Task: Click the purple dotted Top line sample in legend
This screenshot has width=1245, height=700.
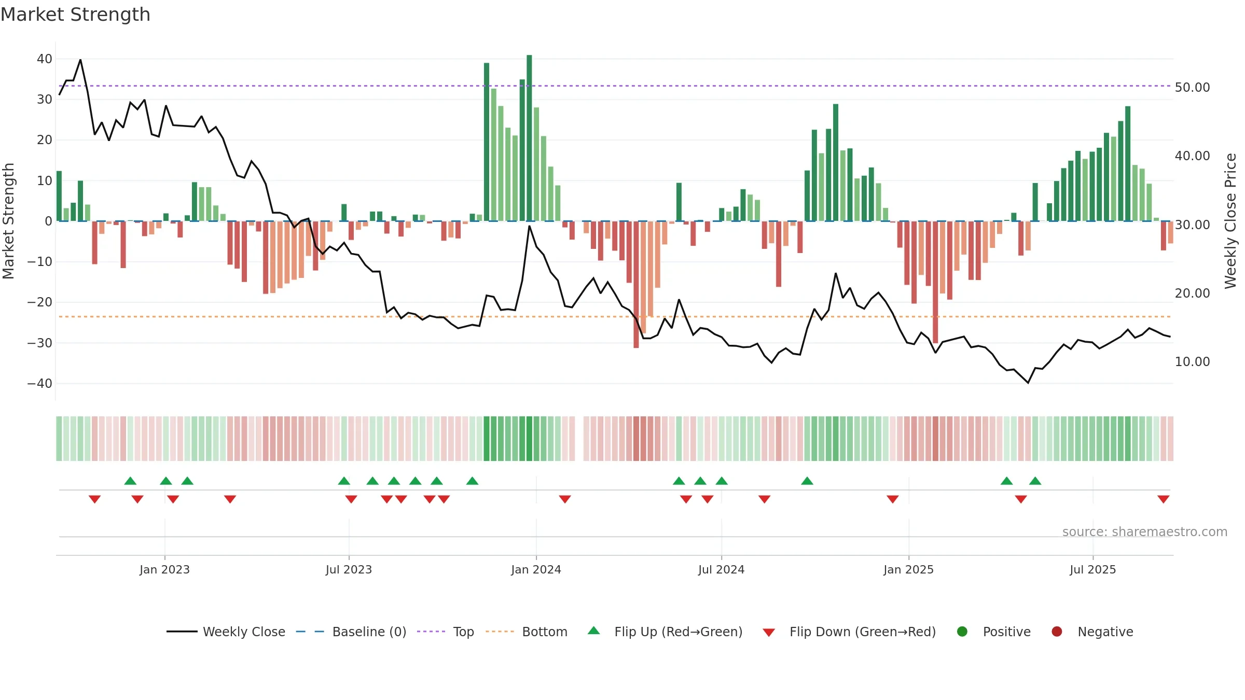Action: click(x=431, y=632)
